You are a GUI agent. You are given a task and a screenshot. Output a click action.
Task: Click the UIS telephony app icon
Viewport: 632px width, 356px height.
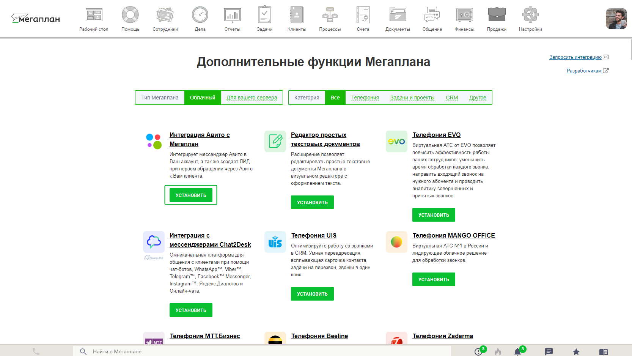tap(275, 242)
